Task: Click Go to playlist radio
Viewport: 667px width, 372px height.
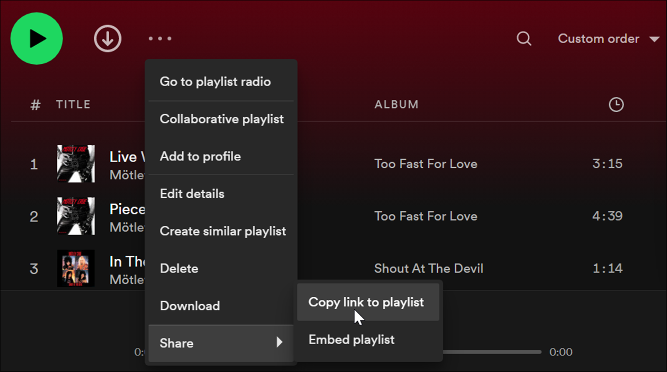Action: tap(215, 82)
